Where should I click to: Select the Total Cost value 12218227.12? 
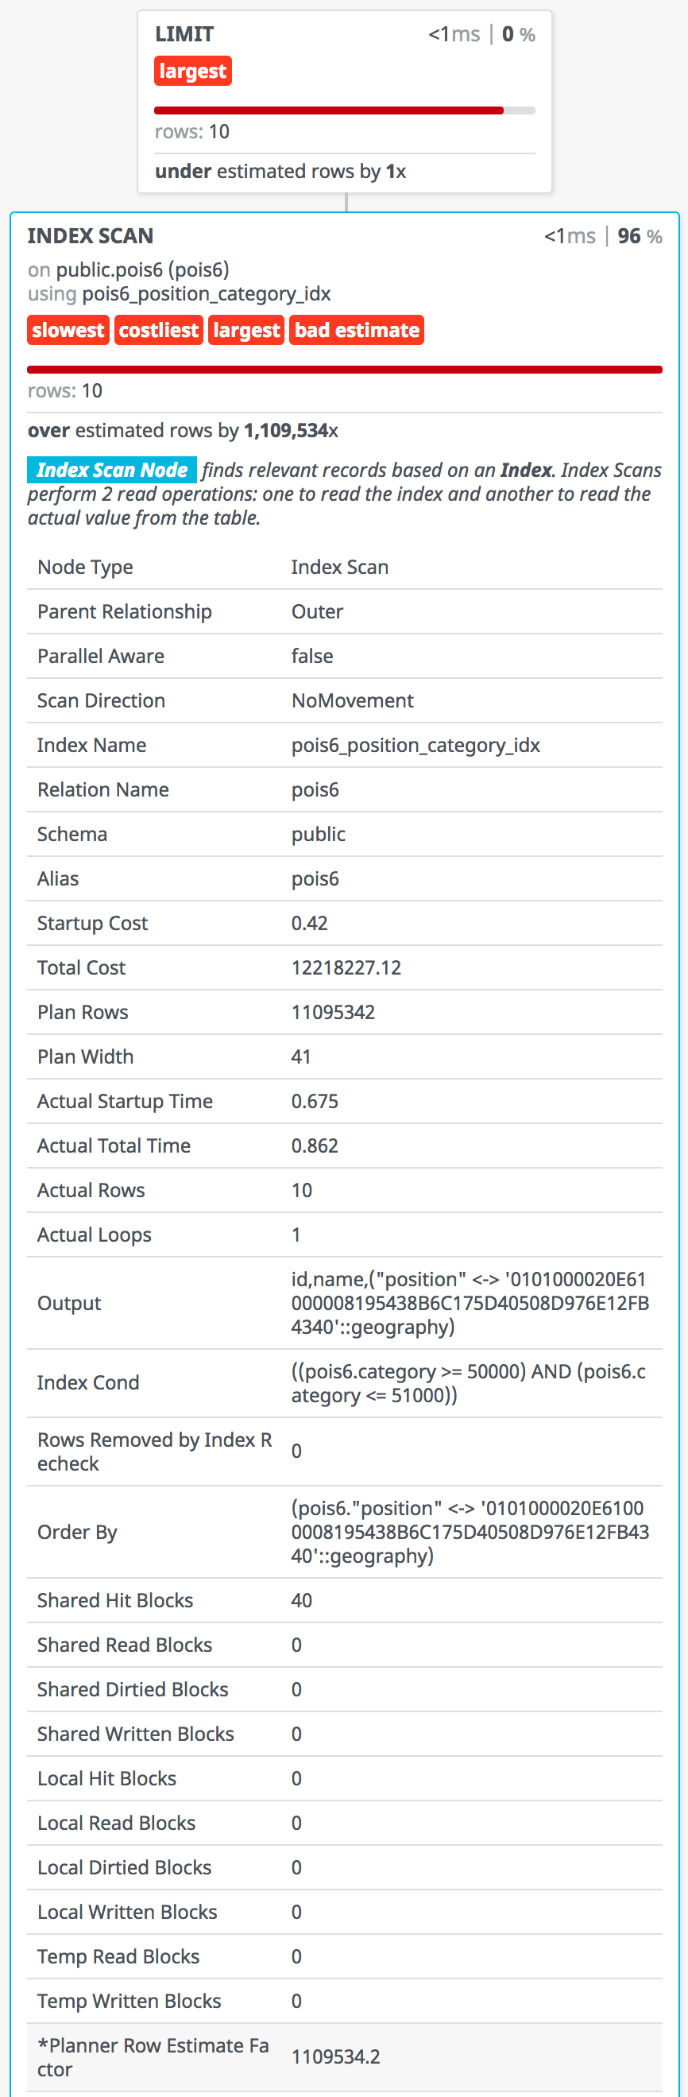click(x=346, y=968)
